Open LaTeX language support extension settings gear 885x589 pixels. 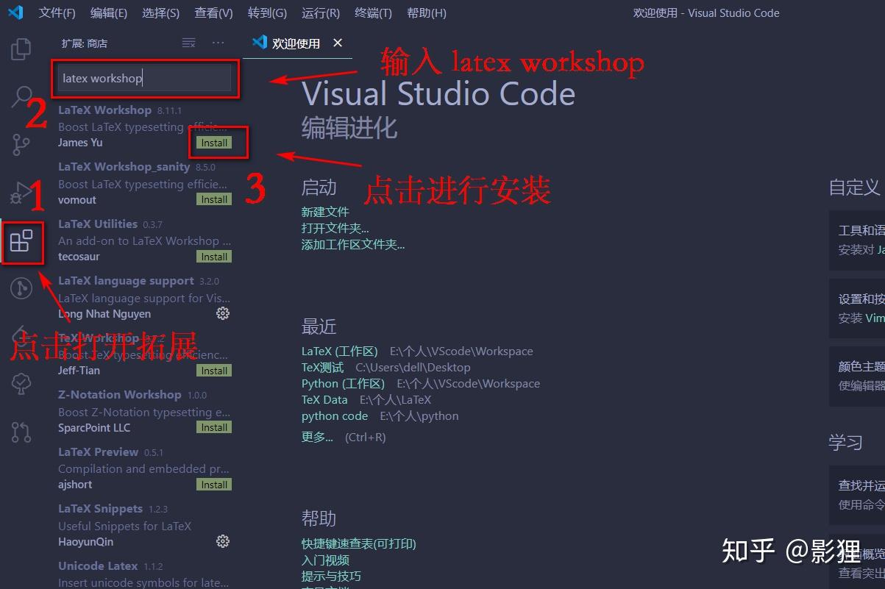coord(223,313)
